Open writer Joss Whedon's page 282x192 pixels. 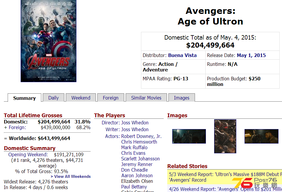click(x=135, y=129)
